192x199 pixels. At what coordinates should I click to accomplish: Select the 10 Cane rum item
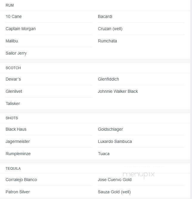click(14, 16)
